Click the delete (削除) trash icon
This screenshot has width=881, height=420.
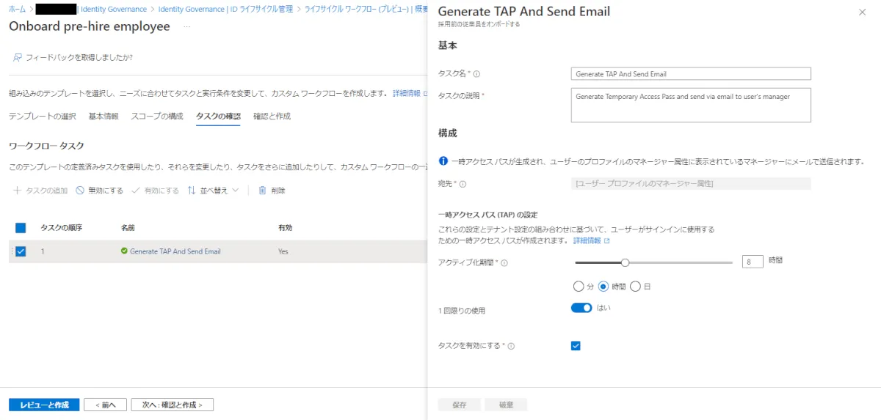[262, 191]
